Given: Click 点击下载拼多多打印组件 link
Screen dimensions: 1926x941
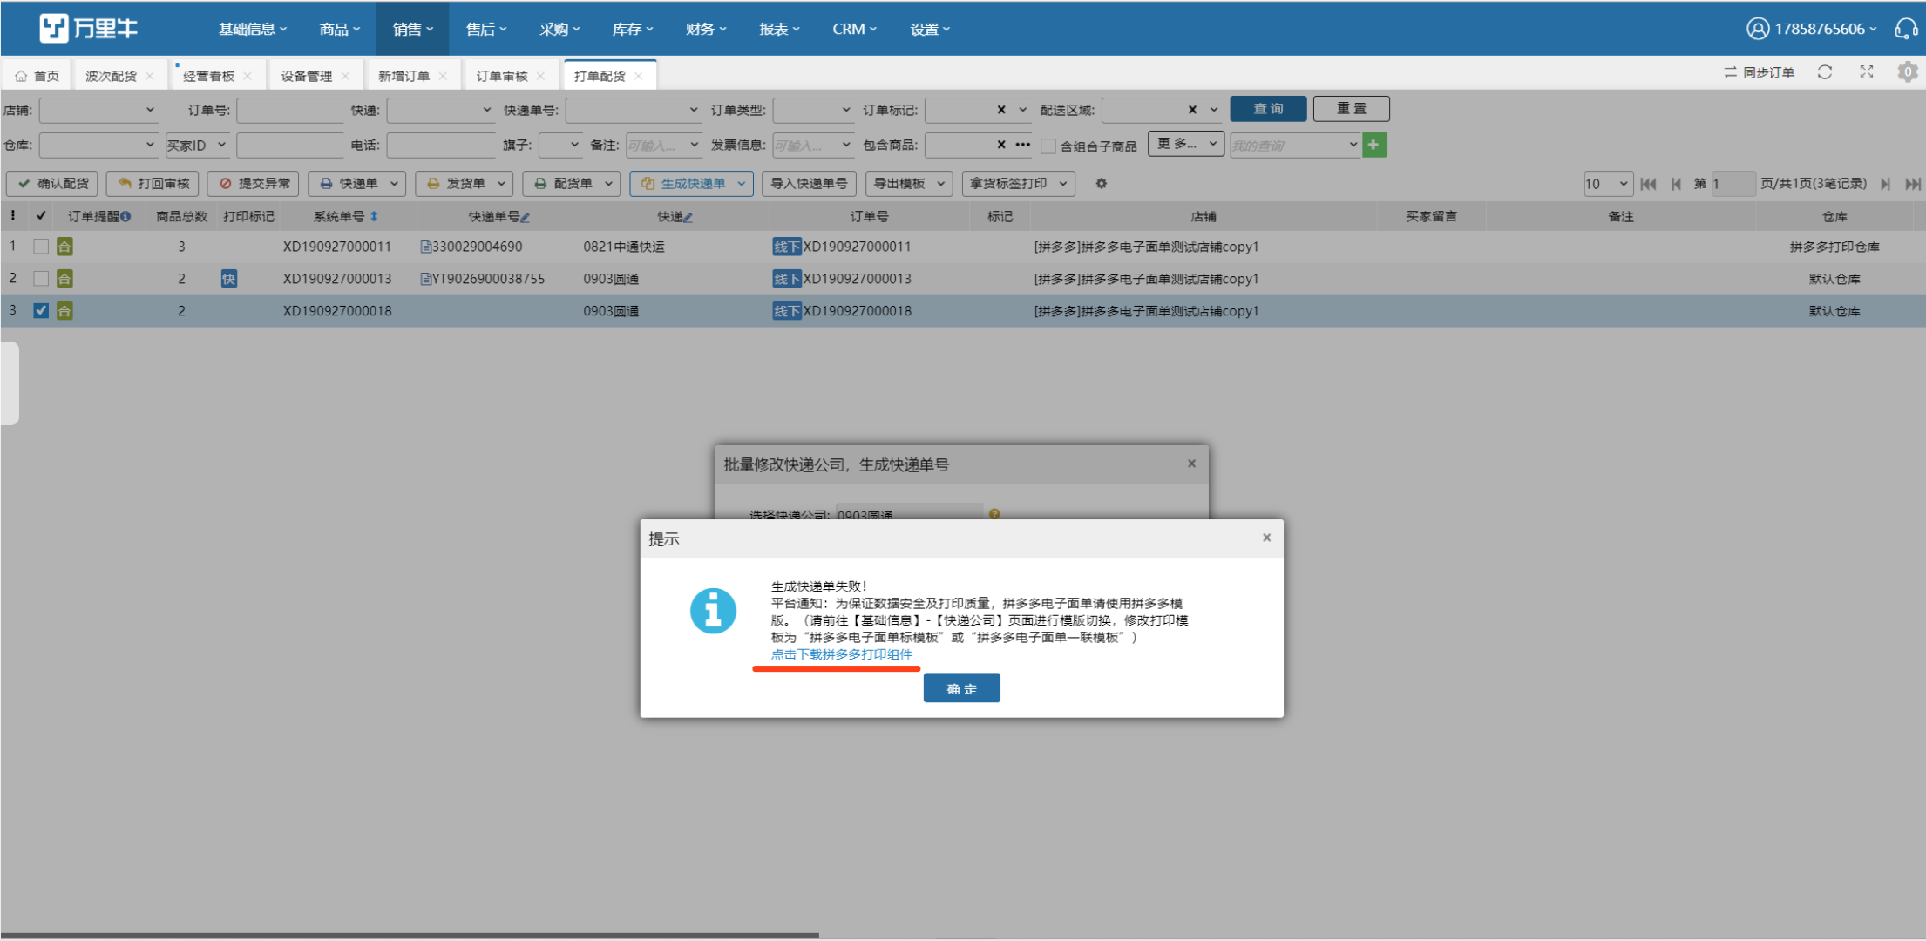Looking at the screenshot, I should tap(841, 654).
